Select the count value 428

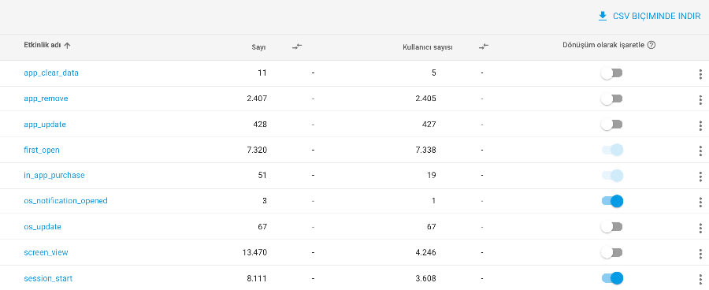[260, 124]
